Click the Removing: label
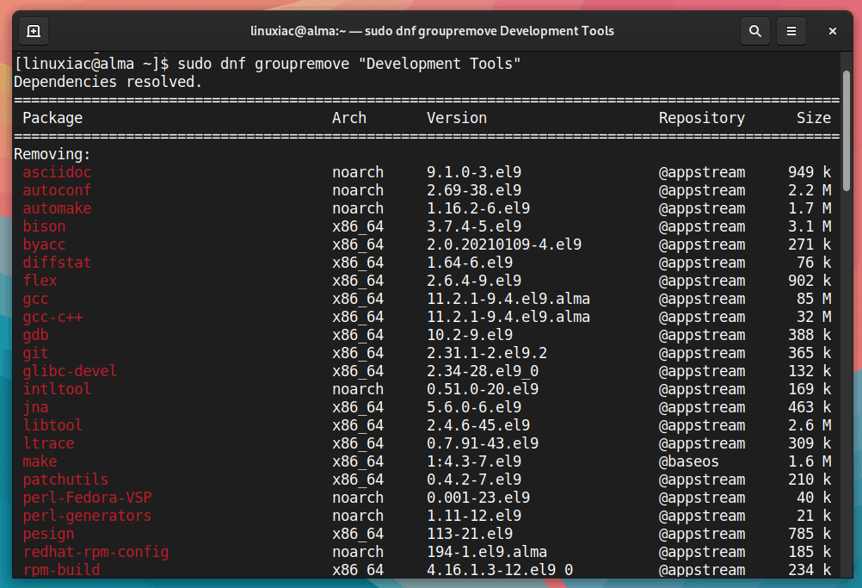 click(52, 155)
